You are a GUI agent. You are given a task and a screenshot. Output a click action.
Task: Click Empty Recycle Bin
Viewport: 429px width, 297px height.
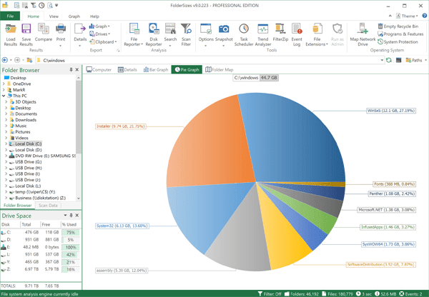coord(398,26)
